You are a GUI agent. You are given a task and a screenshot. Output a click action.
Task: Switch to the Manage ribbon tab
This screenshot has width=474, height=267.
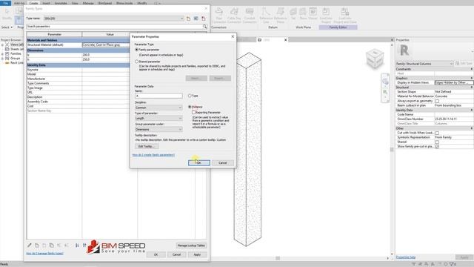tap(88, 3)
